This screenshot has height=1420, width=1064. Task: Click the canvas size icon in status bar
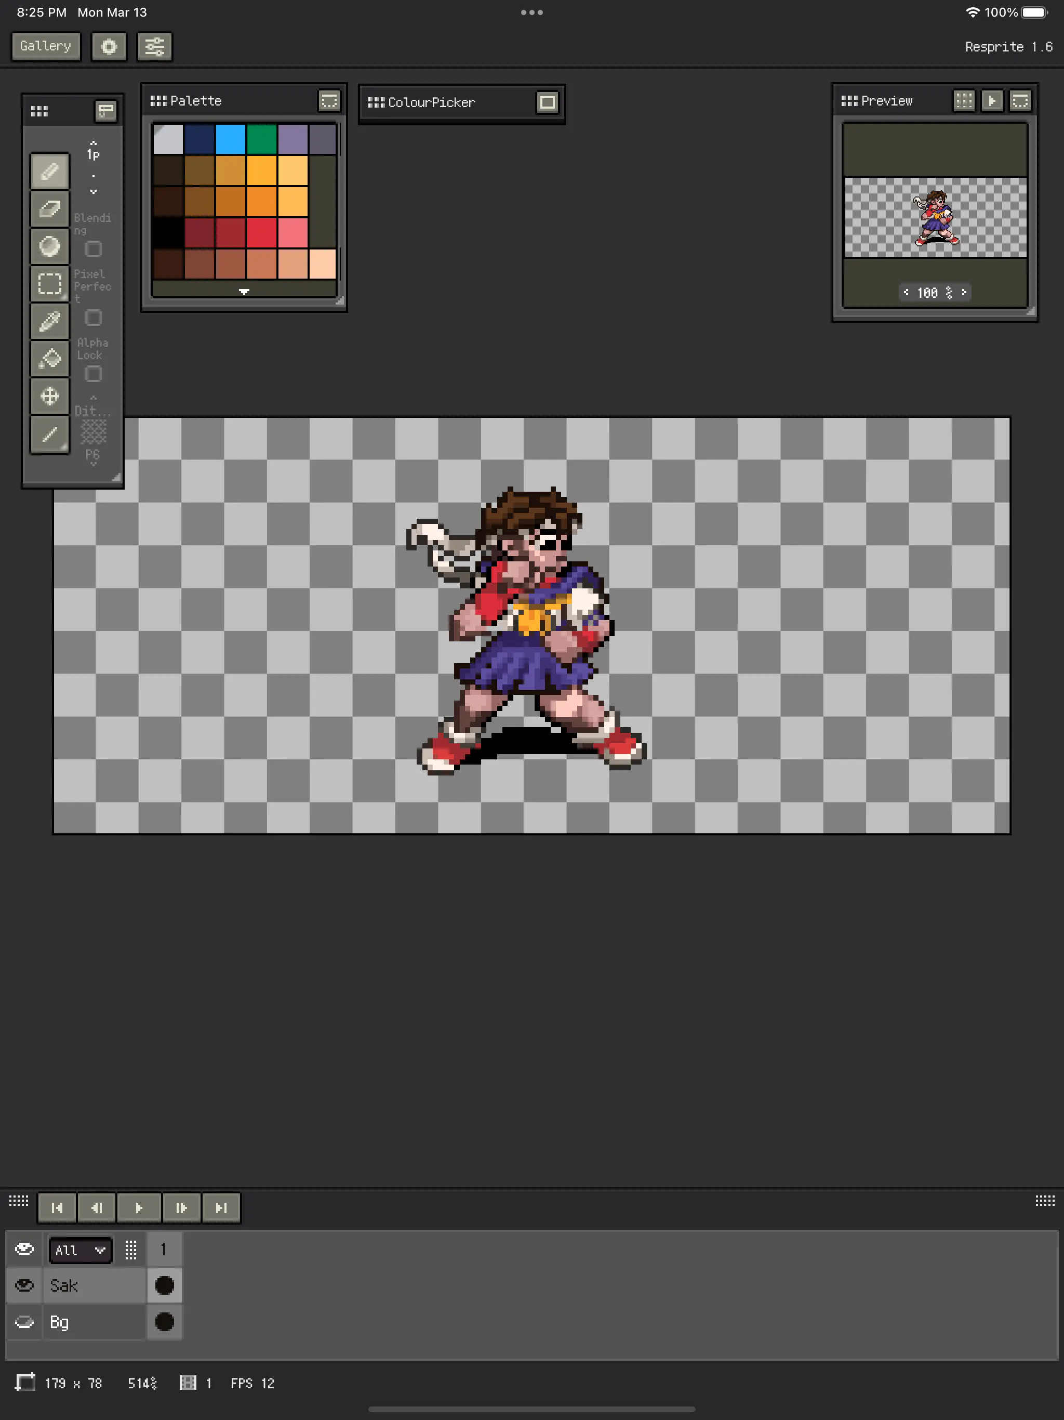click(x=25, y=1382)
